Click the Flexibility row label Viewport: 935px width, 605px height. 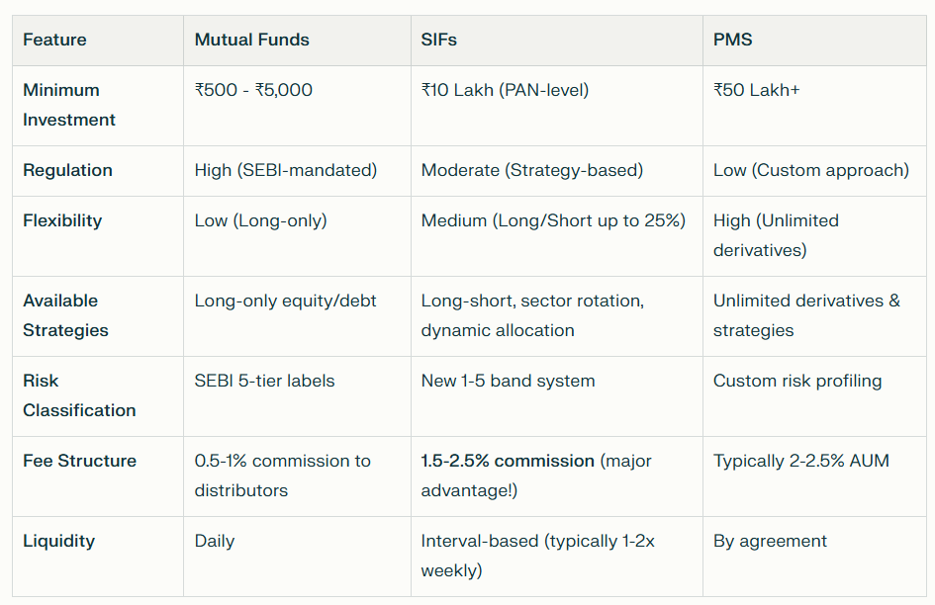coord(62,220)
